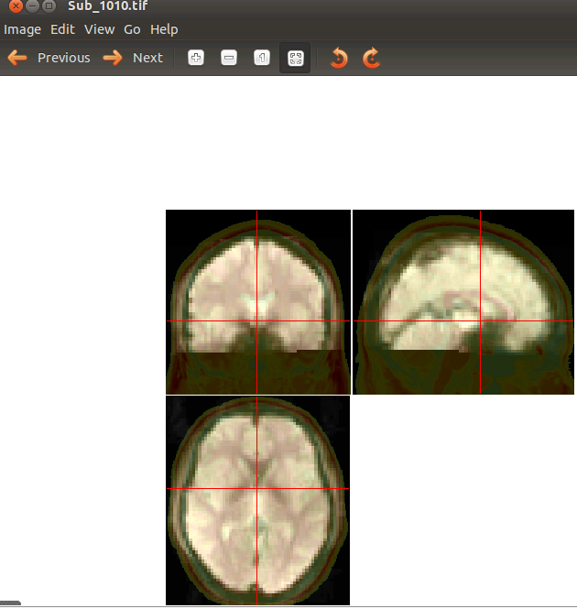The width and height of the screenshot is (577, 608).
Task: Go to the previous image using the left arrow
Action: pos(17,59)
